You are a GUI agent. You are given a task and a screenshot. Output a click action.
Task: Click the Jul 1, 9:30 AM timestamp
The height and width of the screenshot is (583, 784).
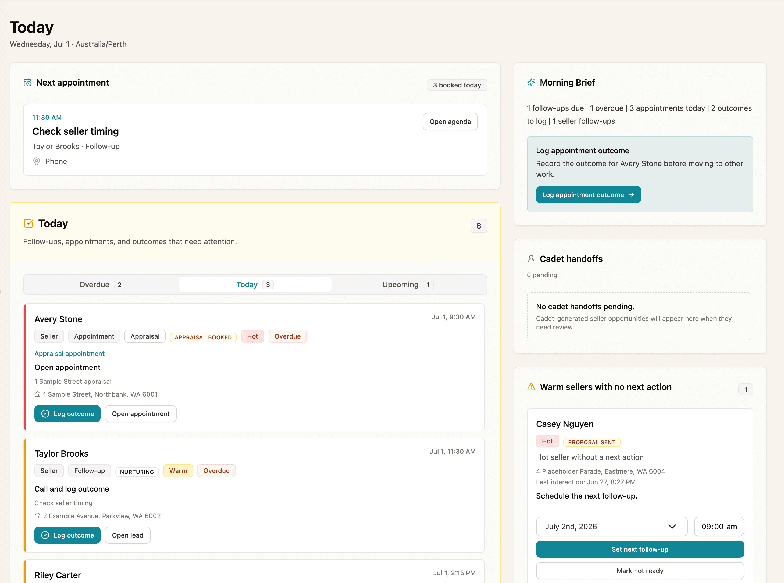454,317
